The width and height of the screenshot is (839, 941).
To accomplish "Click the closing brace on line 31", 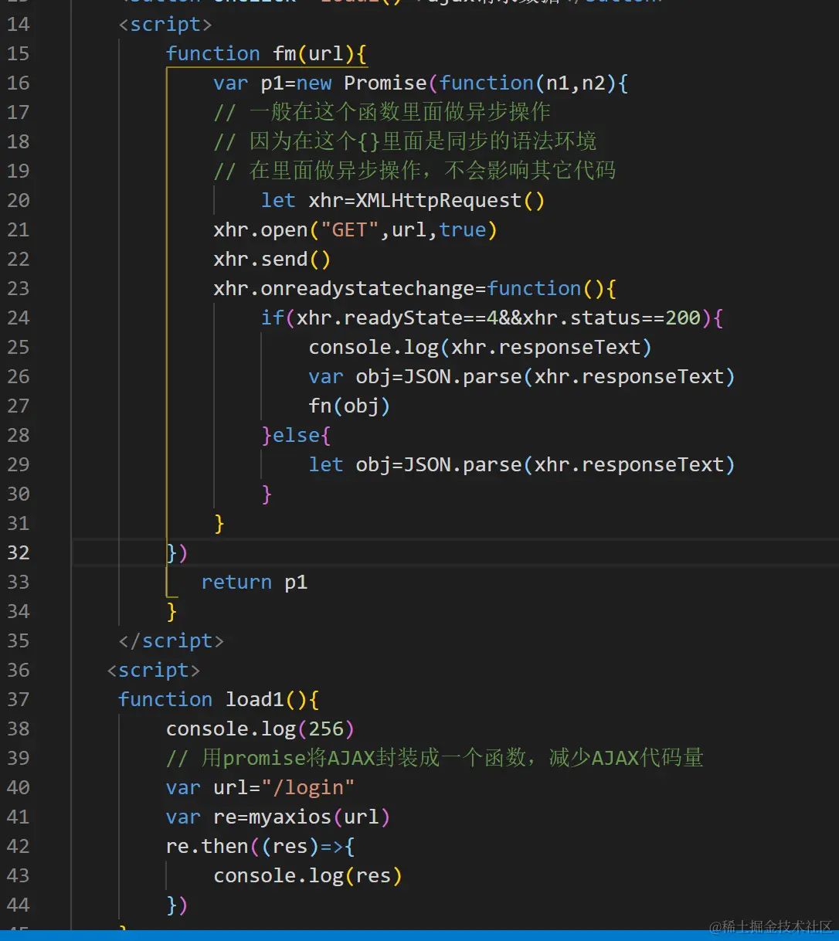I will pyautogui.click(x=219, y=523).
